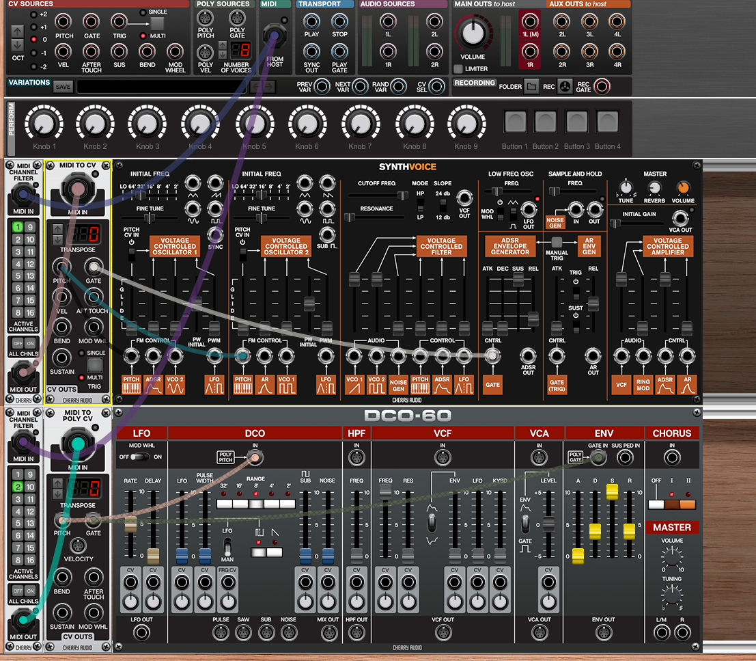756x661 pixels.
Task: Click the ENV Sustain yellow slider
Action: point(612,491)
